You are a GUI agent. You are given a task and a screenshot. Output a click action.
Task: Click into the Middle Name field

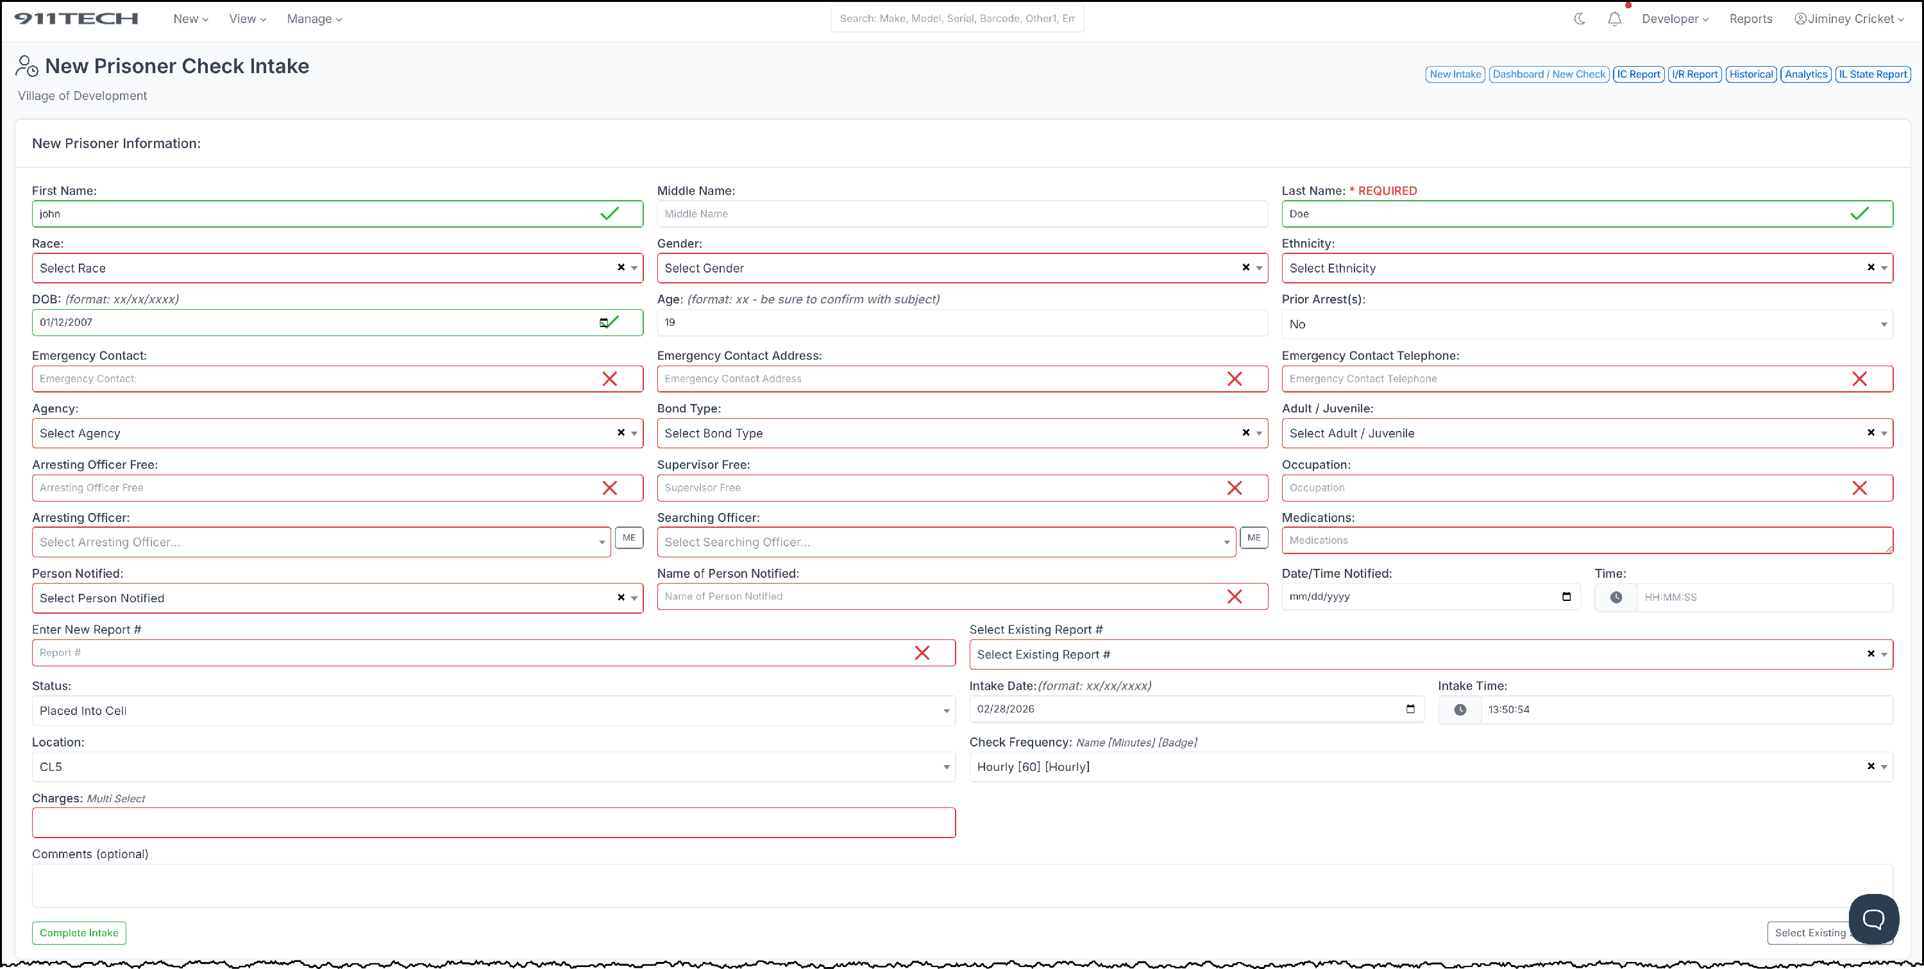[961, 214]
